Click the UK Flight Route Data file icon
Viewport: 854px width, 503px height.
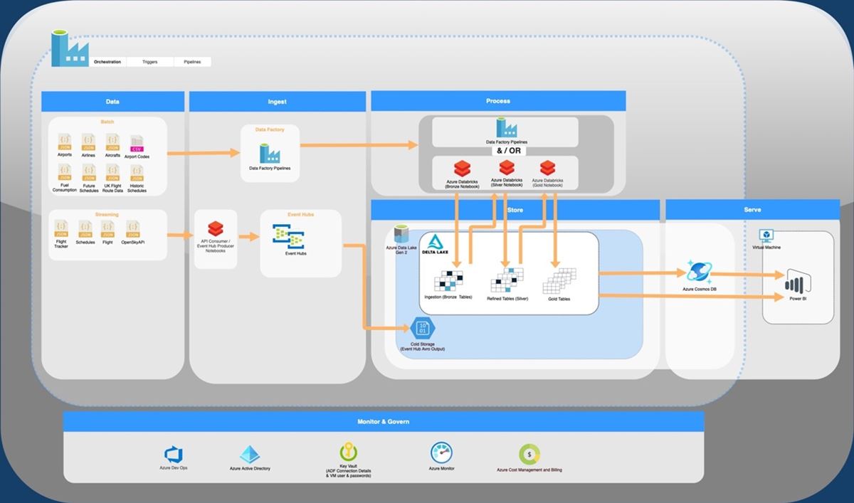coord(112,173)
